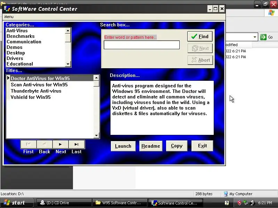Switch to (D:) CD Drive taskbar item

pyautogui.click(x=64, y=203)
